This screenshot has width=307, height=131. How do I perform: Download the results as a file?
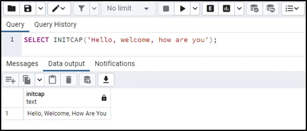(x=106, y=80)
